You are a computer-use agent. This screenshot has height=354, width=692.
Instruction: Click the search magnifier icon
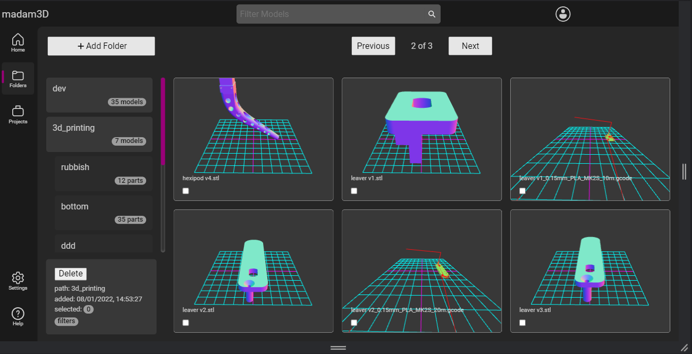pyautogui.click(x=432, y=14)
